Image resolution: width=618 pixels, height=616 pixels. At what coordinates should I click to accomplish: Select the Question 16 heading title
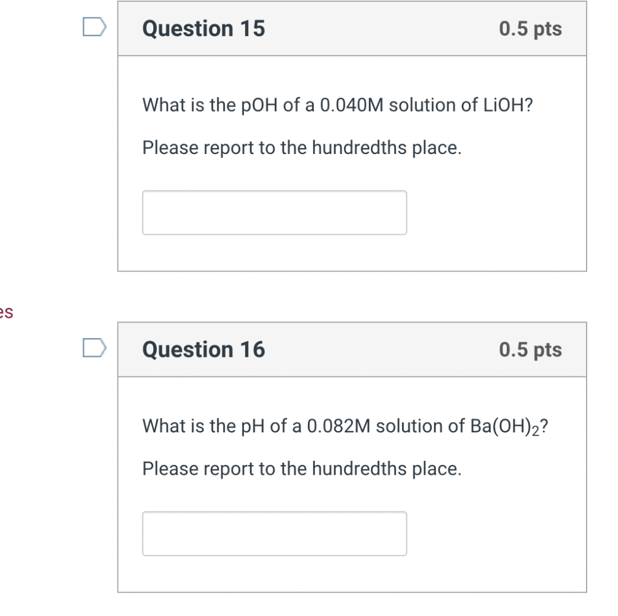pyautogui.click(x=203, y=350)
